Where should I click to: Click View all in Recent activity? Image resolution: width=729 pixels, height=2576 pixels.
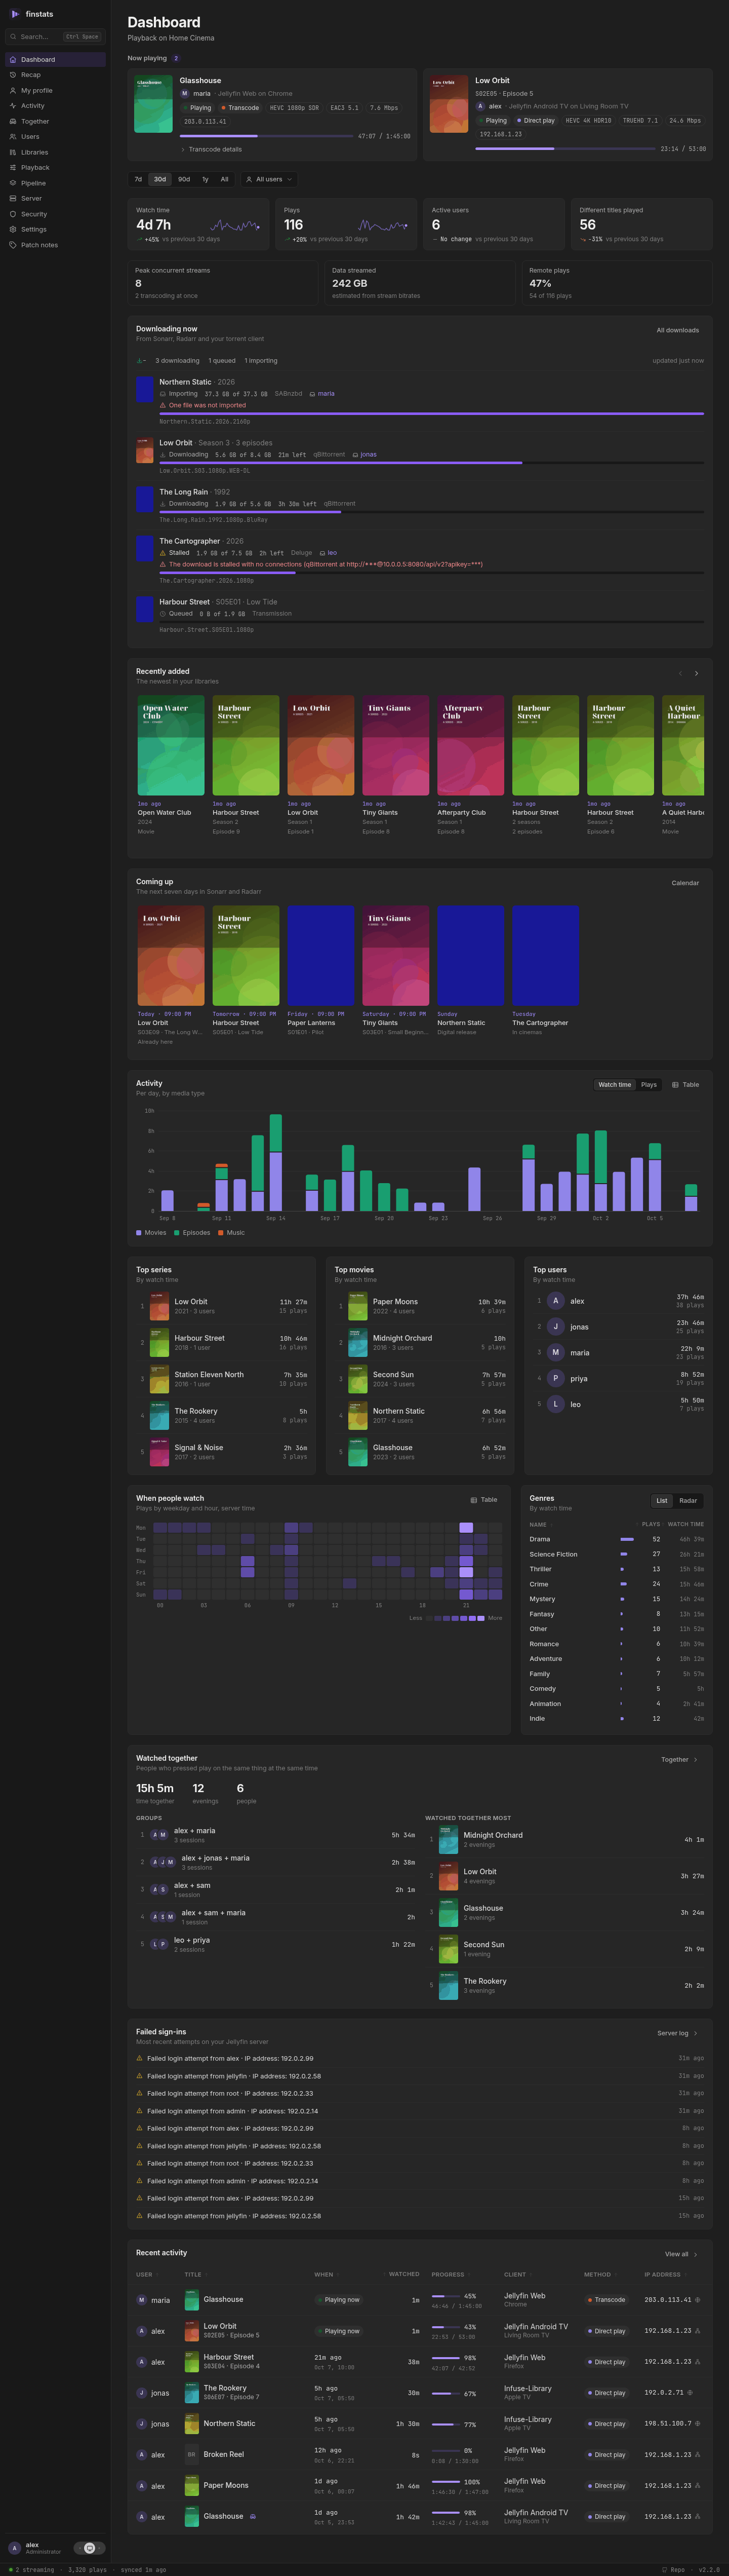pos(682,2254)
